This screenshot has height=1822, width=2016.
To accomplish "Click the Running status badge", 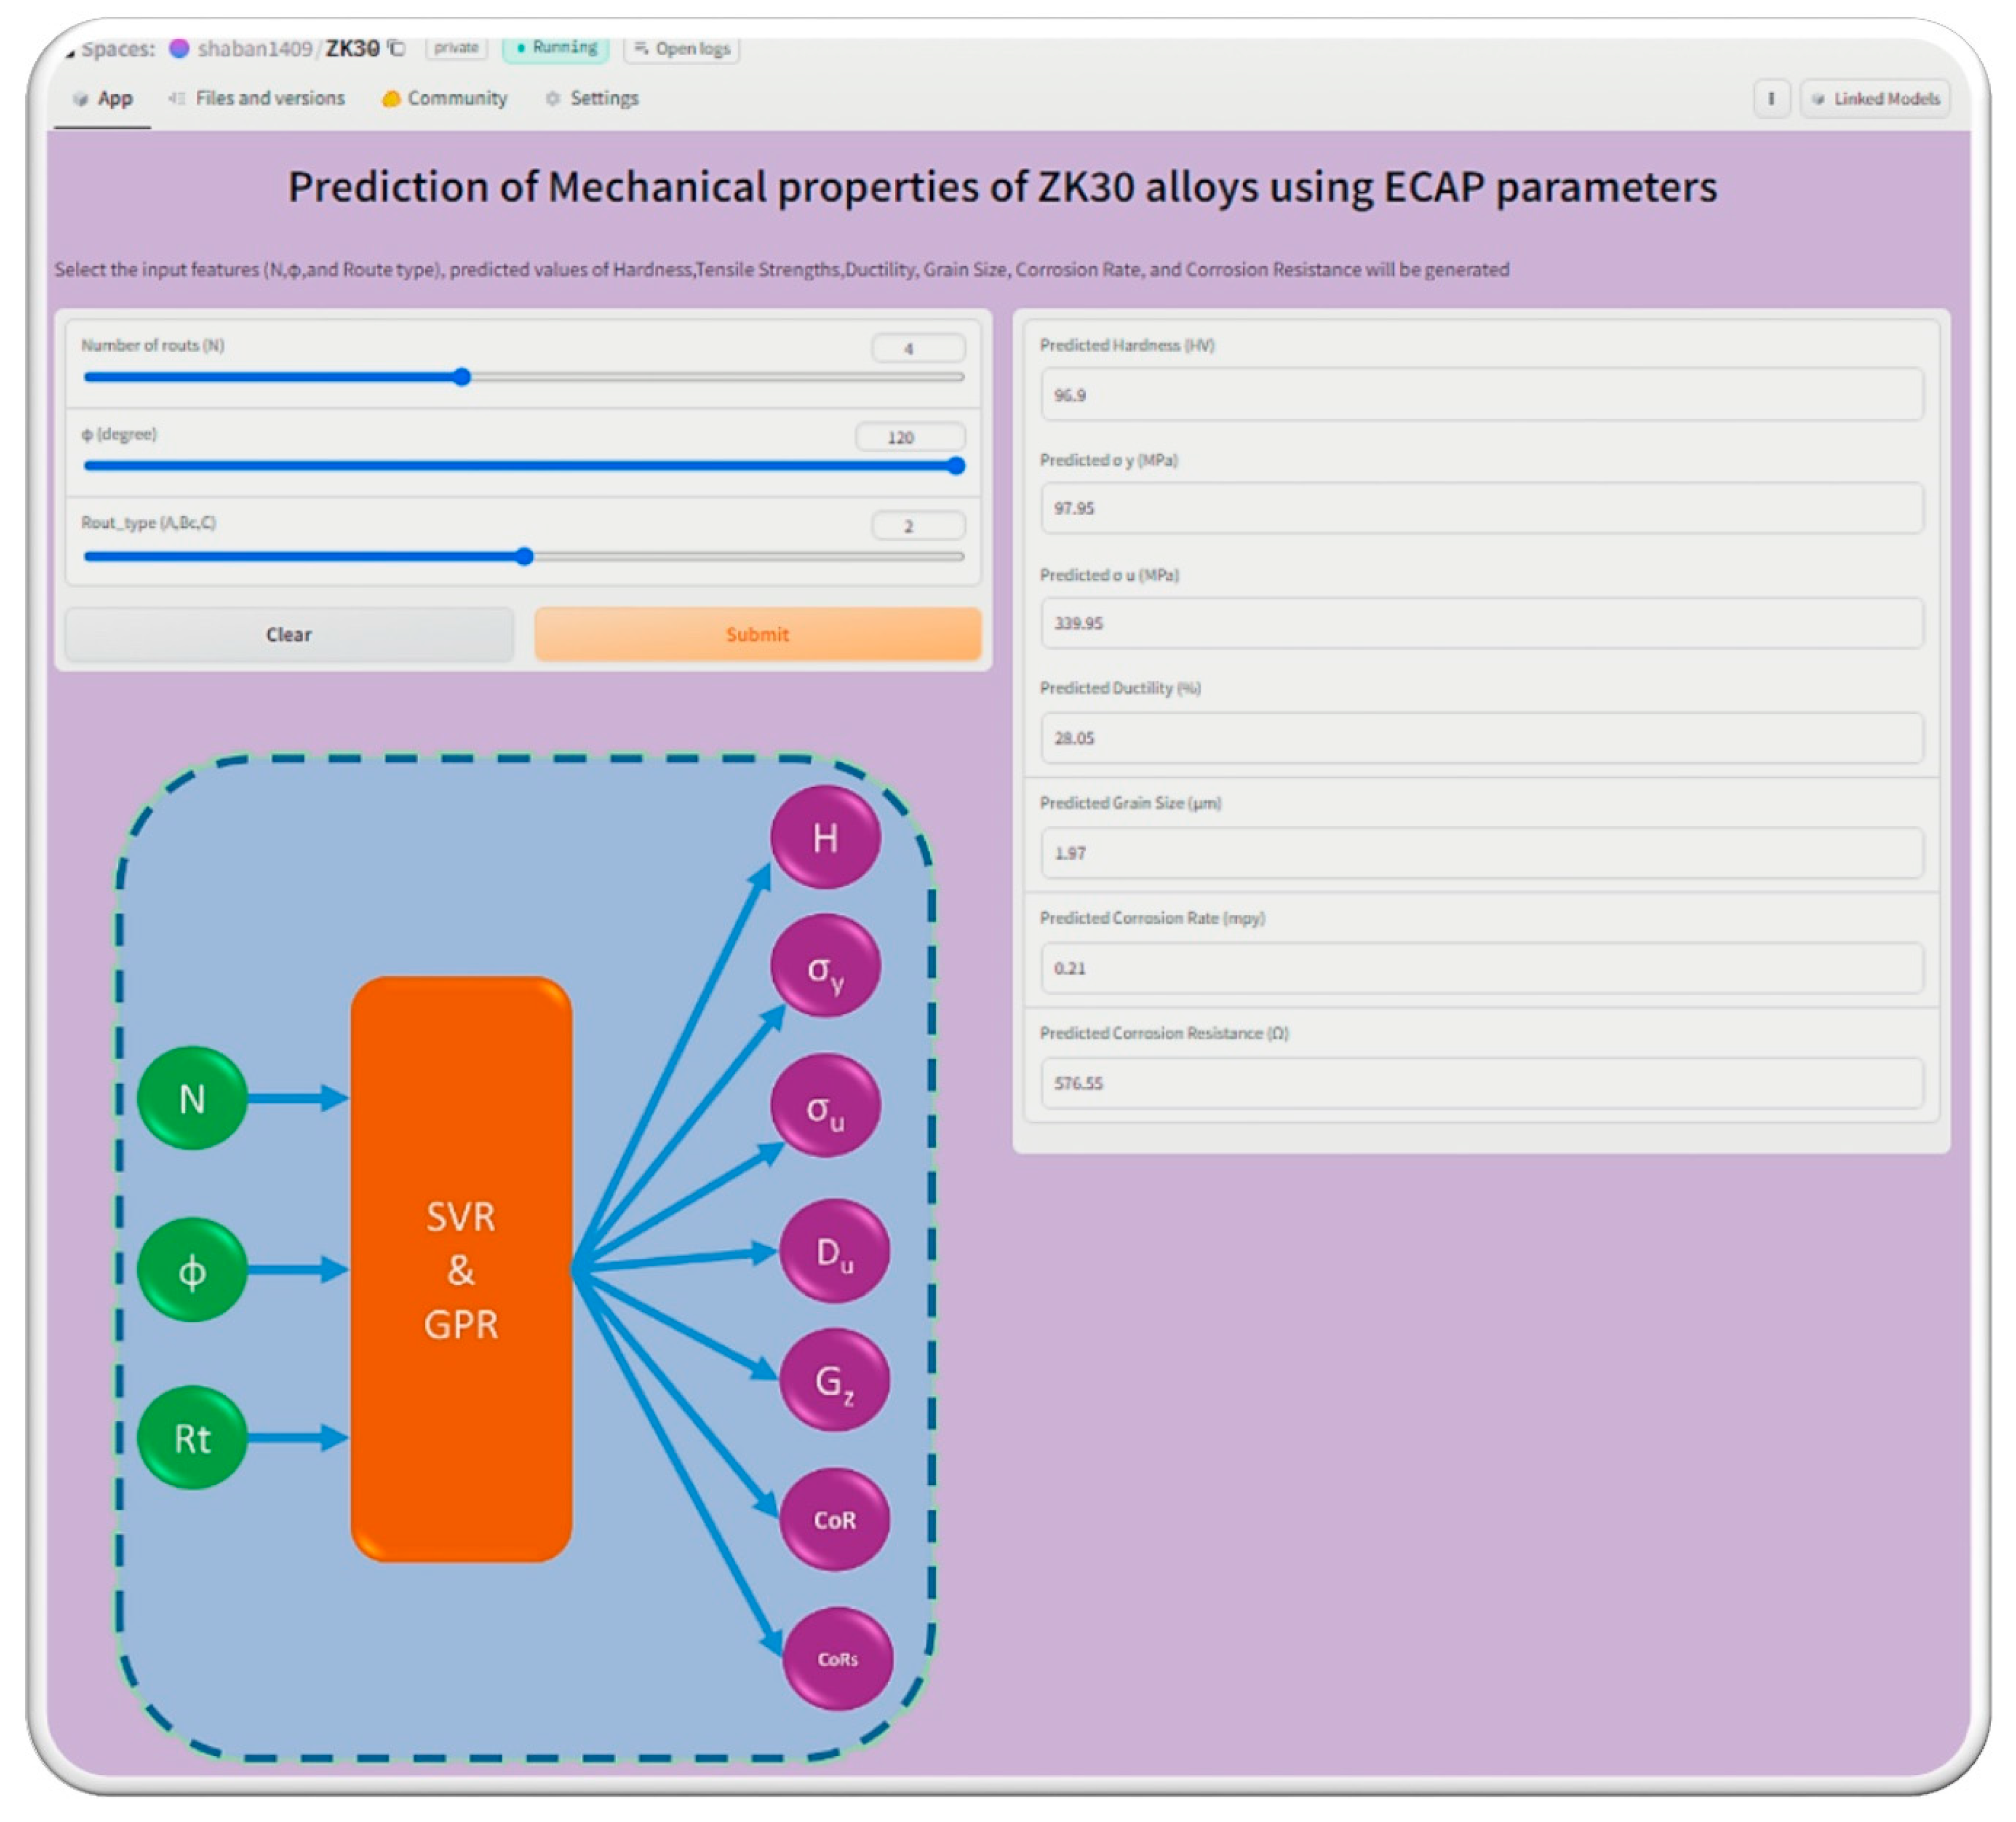I will click(556, 47).
